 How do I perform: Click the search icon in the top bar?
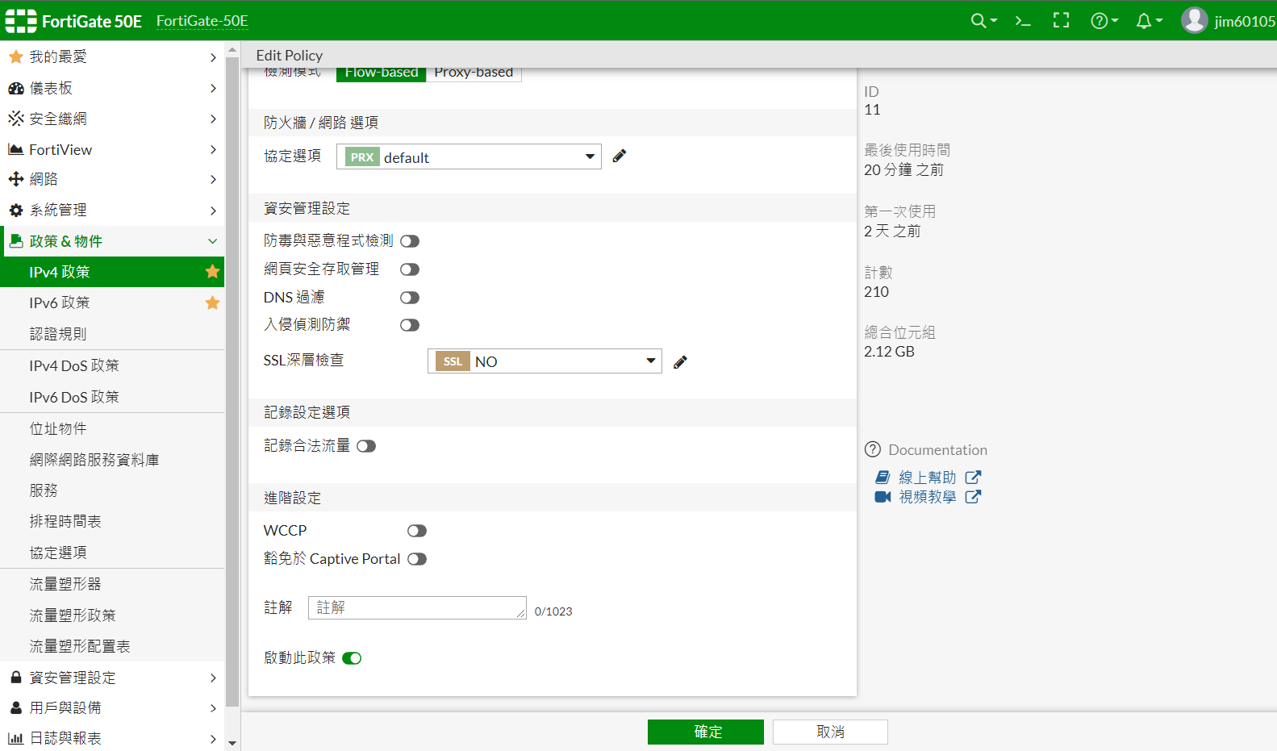tap(979, 21)
